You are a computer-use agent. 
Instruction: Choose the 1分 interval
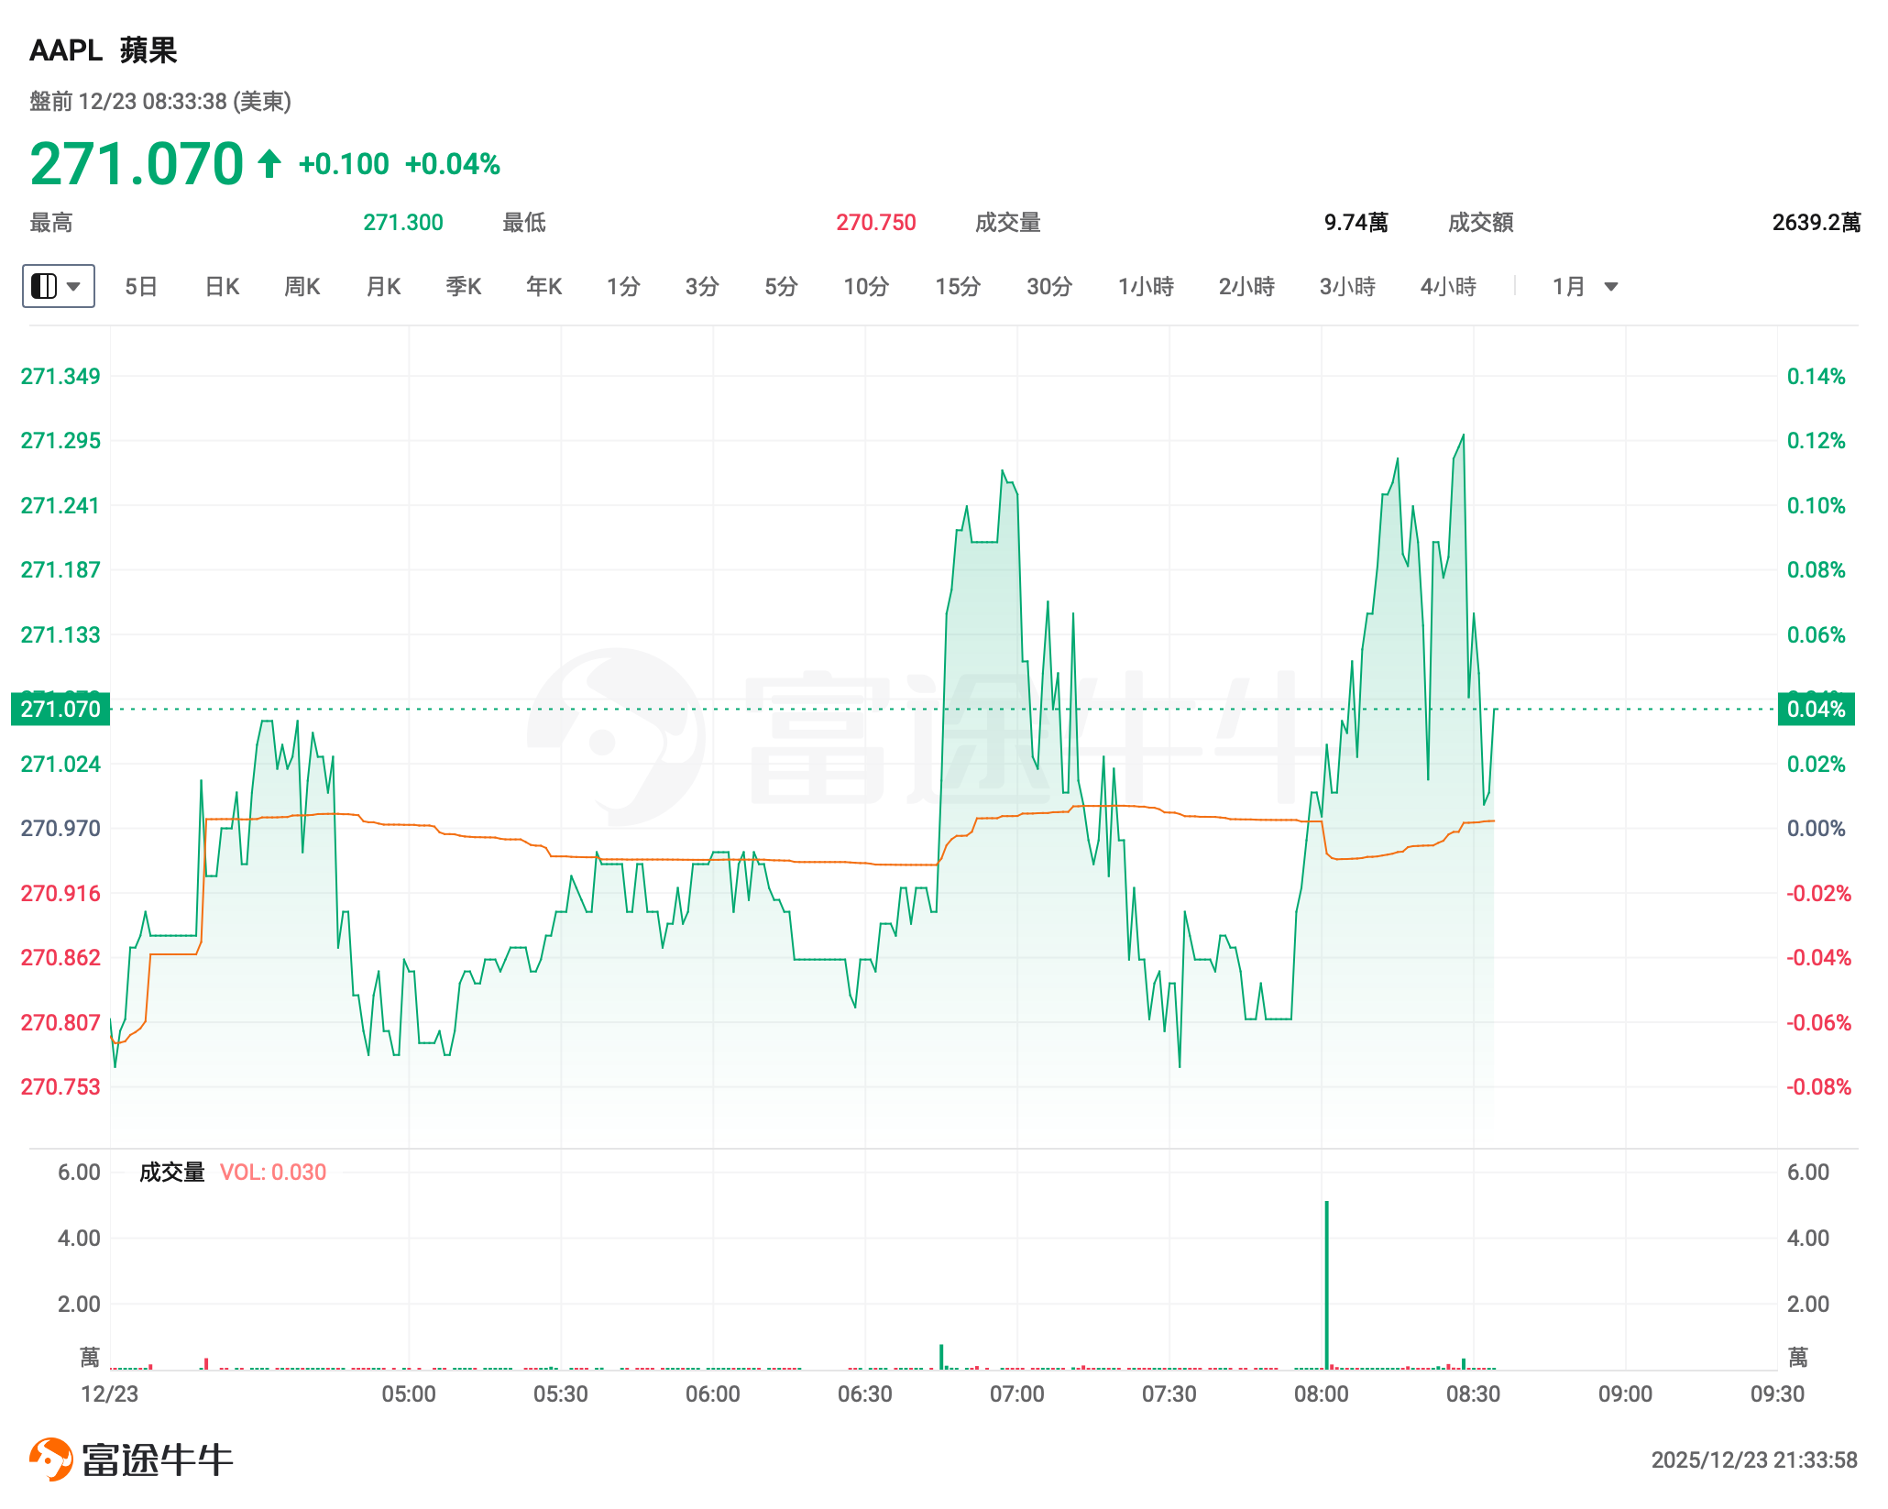coord(623,287)
